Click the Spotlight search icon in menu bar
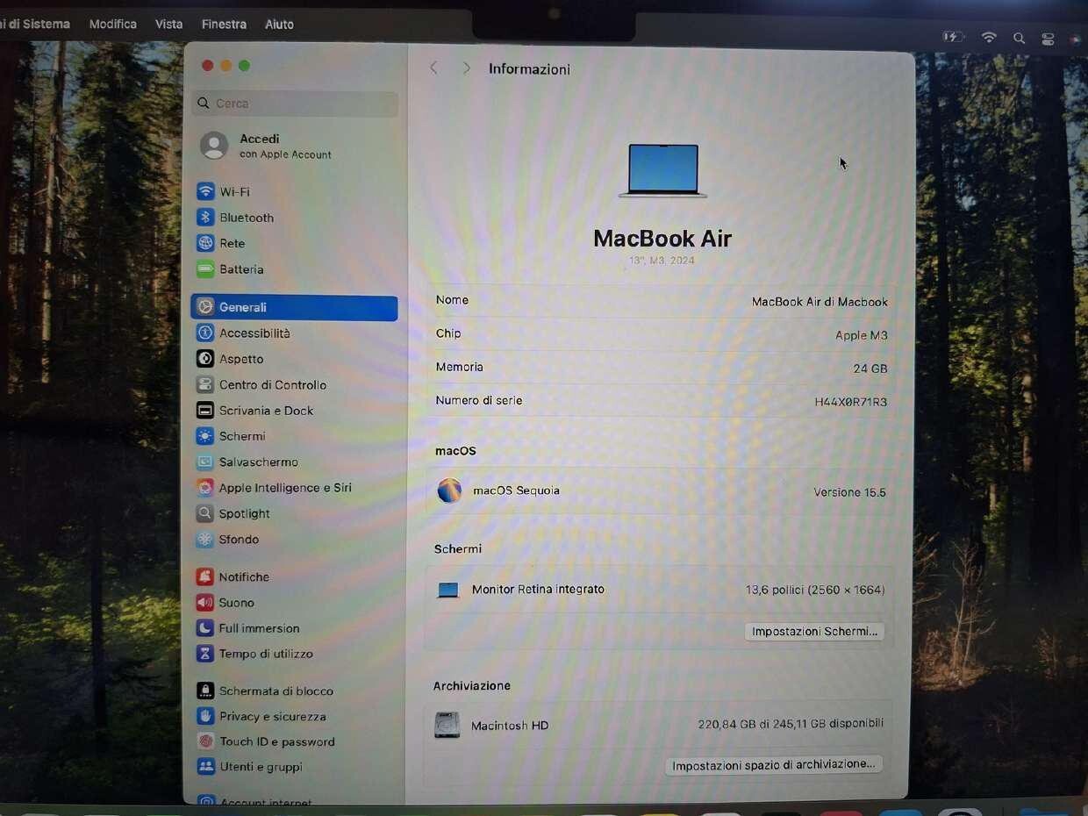The image size is (1088, 816). click(1019, 39)
